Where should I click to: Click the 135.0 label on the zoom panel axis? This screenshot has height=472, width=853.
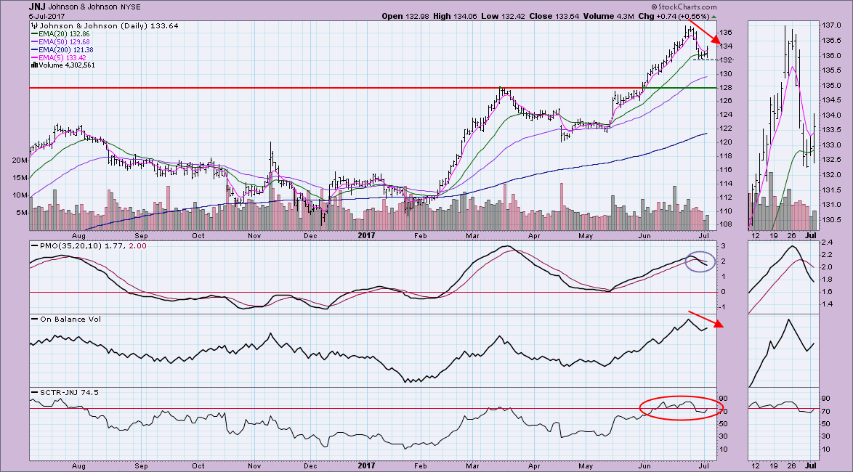[x=830, y=86]
